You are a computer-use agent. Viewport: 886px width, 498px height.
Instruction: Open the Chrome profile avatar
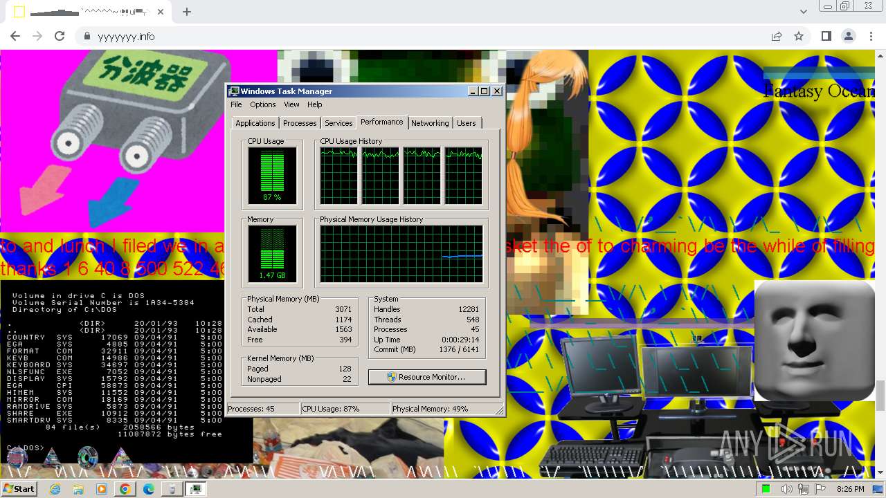click(x=849, y=36)
